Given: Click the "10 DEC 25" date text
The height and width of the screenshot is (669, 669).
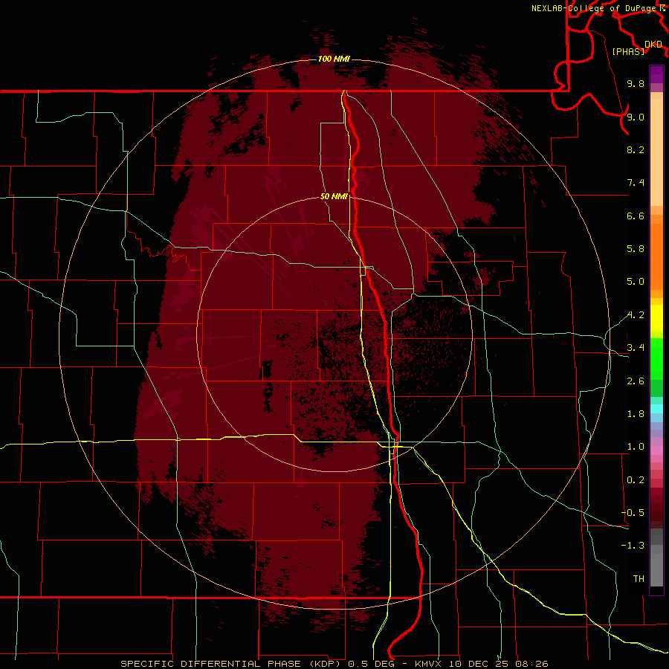Looking at the screenshot, I should pos(478,664).
